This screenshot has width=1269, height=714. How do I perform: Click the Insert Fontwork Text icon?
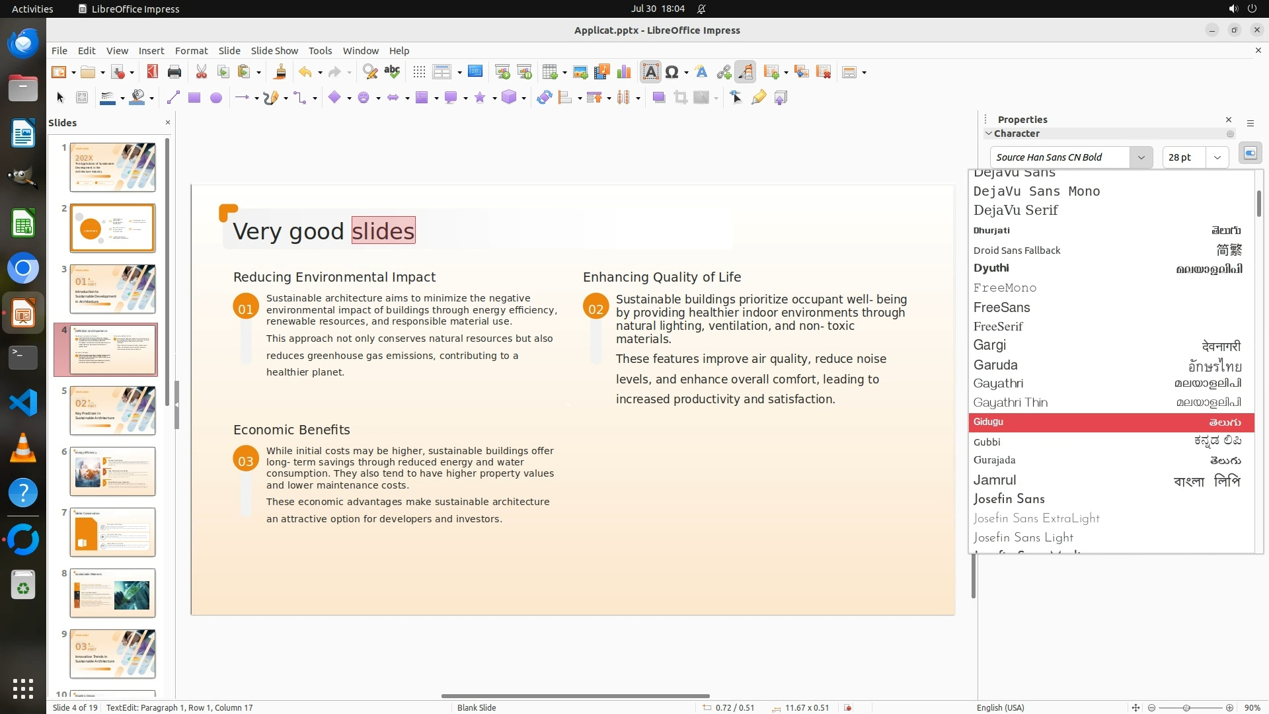tap(701, 72)
